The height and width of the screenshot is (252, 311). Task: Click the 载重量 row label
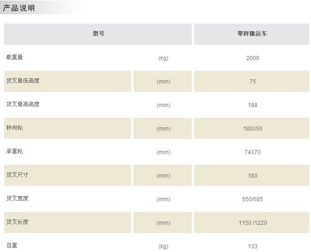point(14,57)
